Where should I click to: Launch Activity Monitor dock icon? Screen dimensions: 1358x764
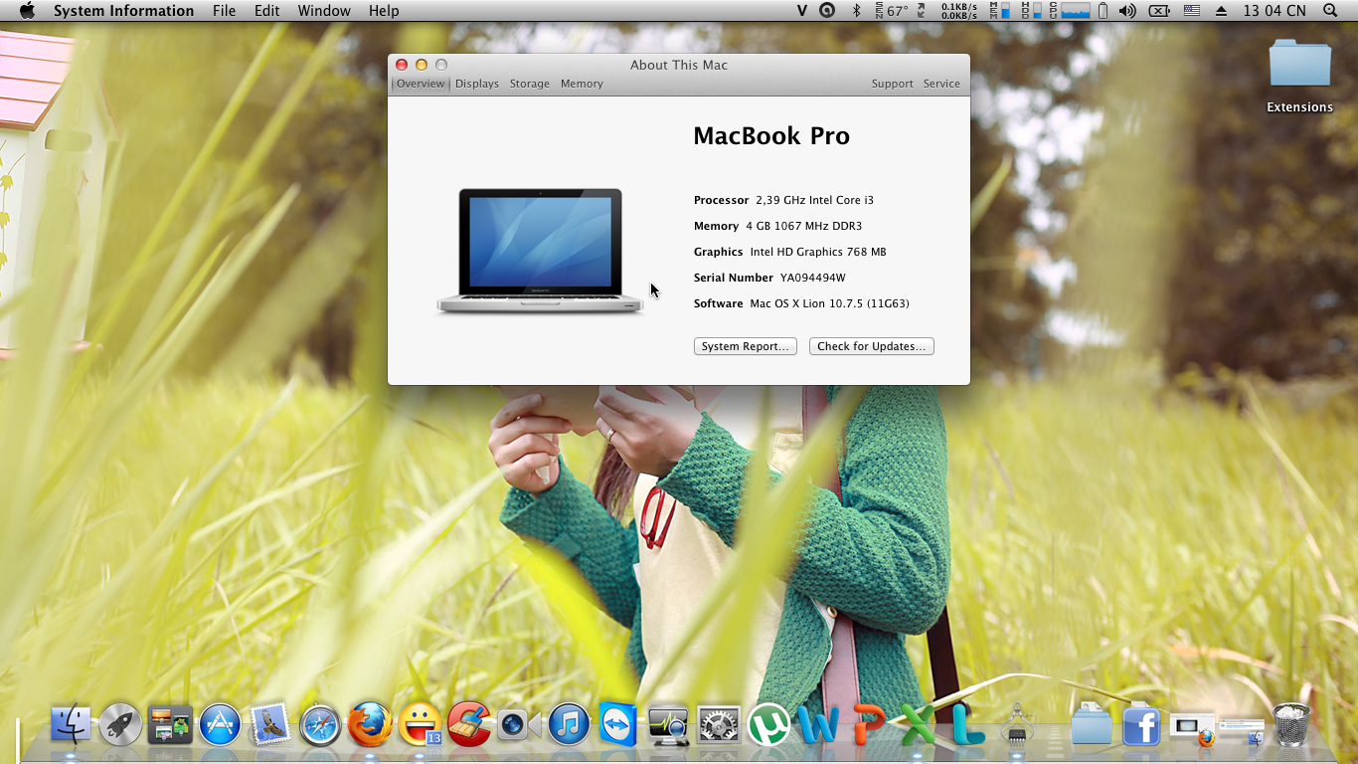(x=668, y=725)
